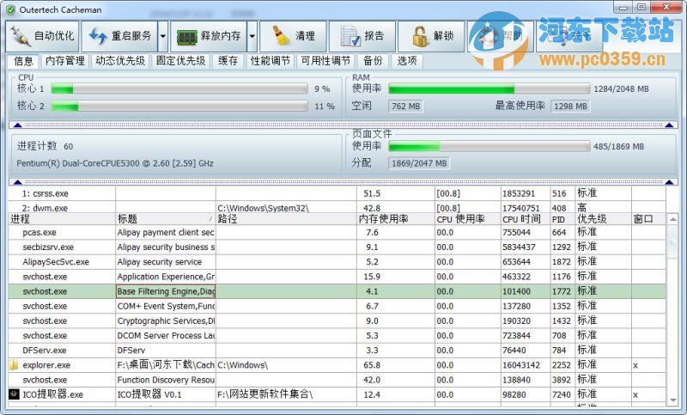Open the 报告 report button

[362, 36]
